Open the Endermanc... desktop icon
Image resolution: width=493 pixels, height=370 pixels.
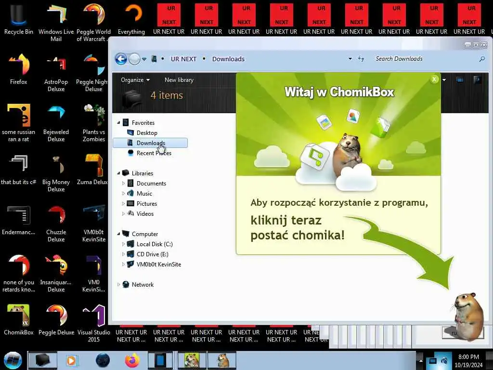point(19,220)
